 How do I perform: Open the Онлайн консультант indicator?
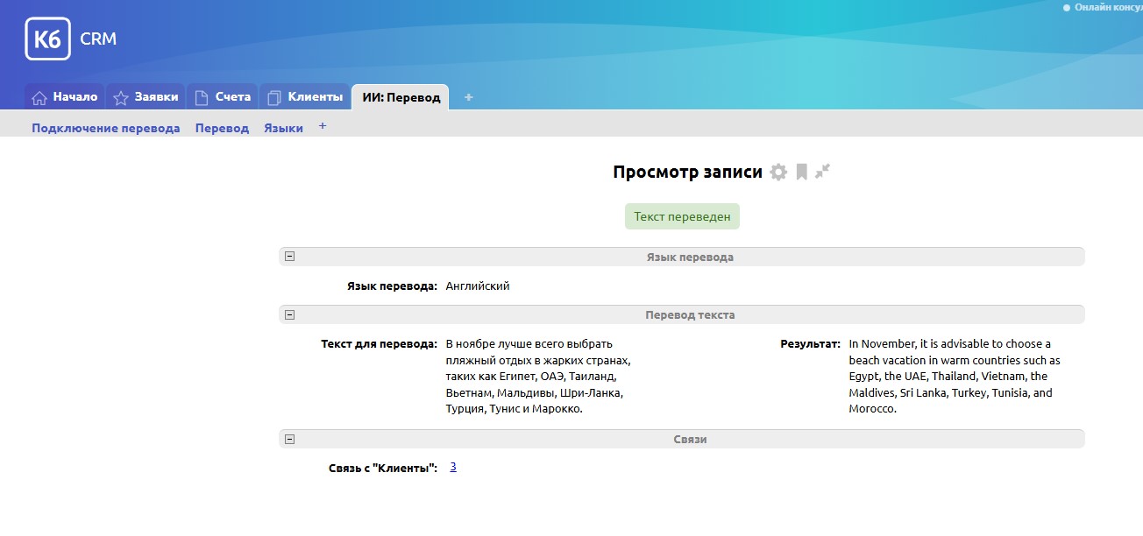click(x=1103, y=7)
